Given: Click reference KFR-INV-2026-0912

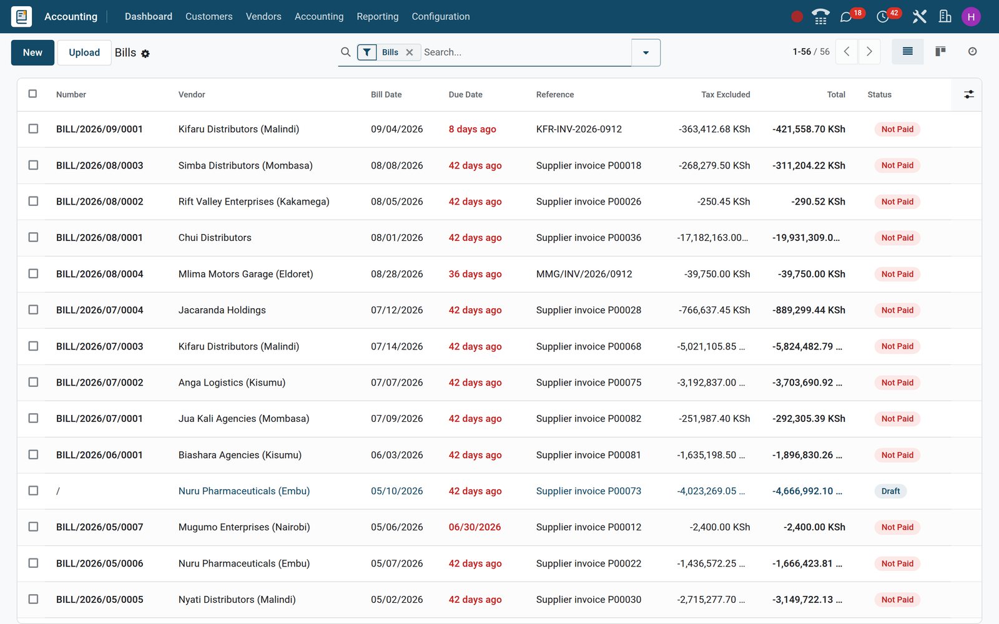Looking at the screenshot, I should coord(579,129).
